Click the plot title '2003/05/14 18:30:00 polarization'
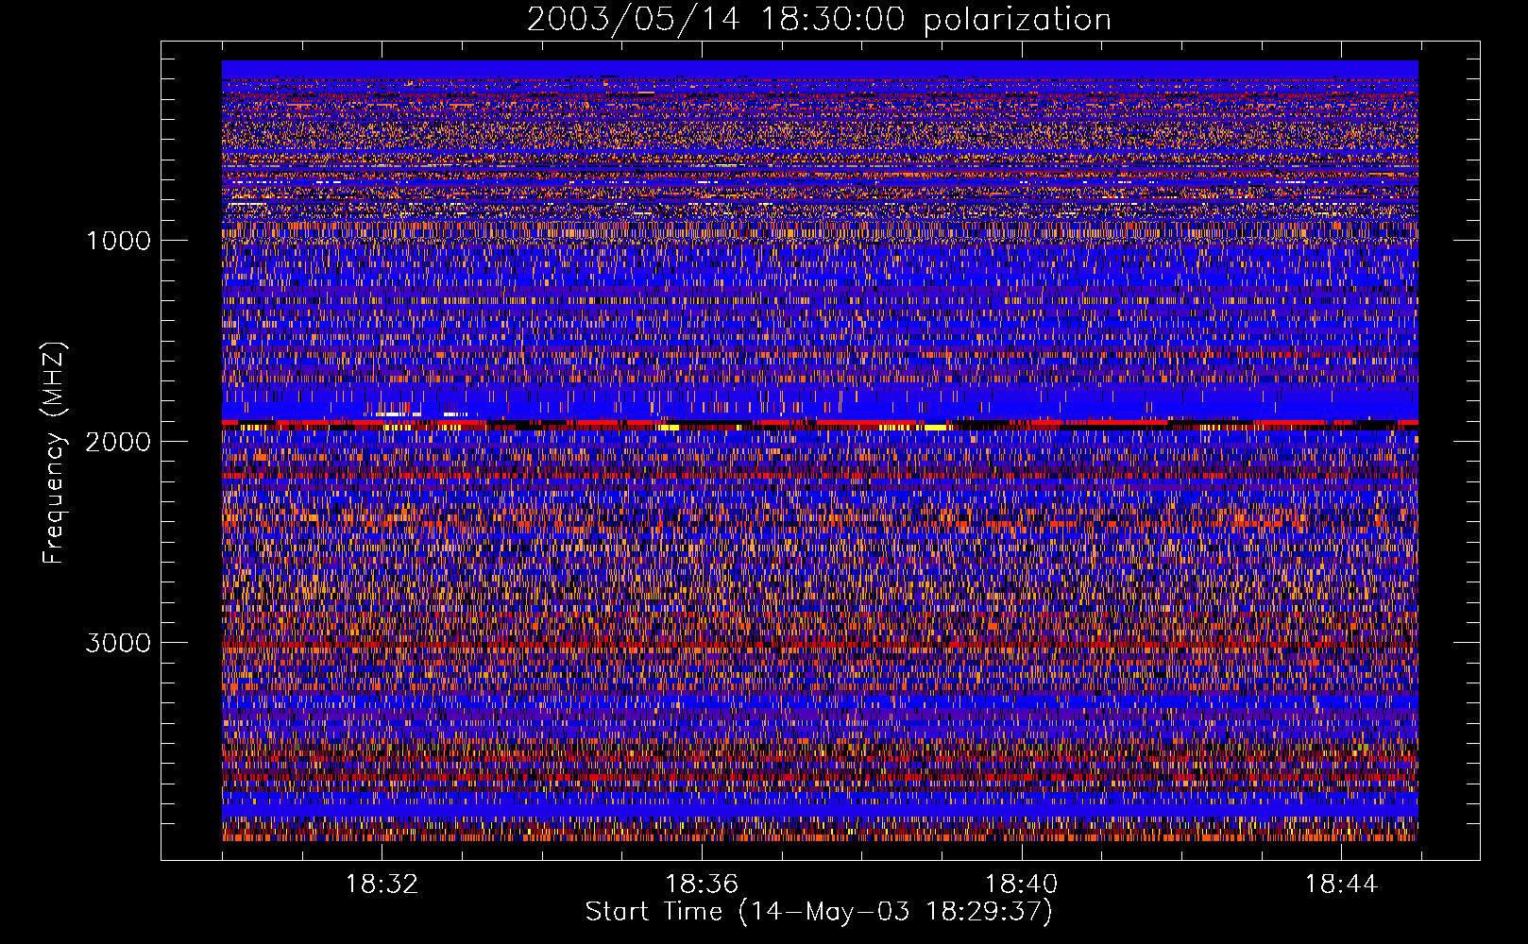 click(x=819, y=20)
